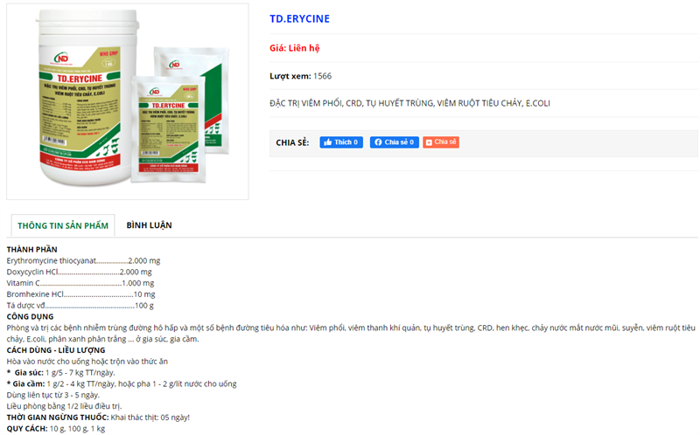
Task: Click the CÁCH DÙNG - LIỀU LƯỢNG heading
Action: pyautogui.click(x=56, y=350)
